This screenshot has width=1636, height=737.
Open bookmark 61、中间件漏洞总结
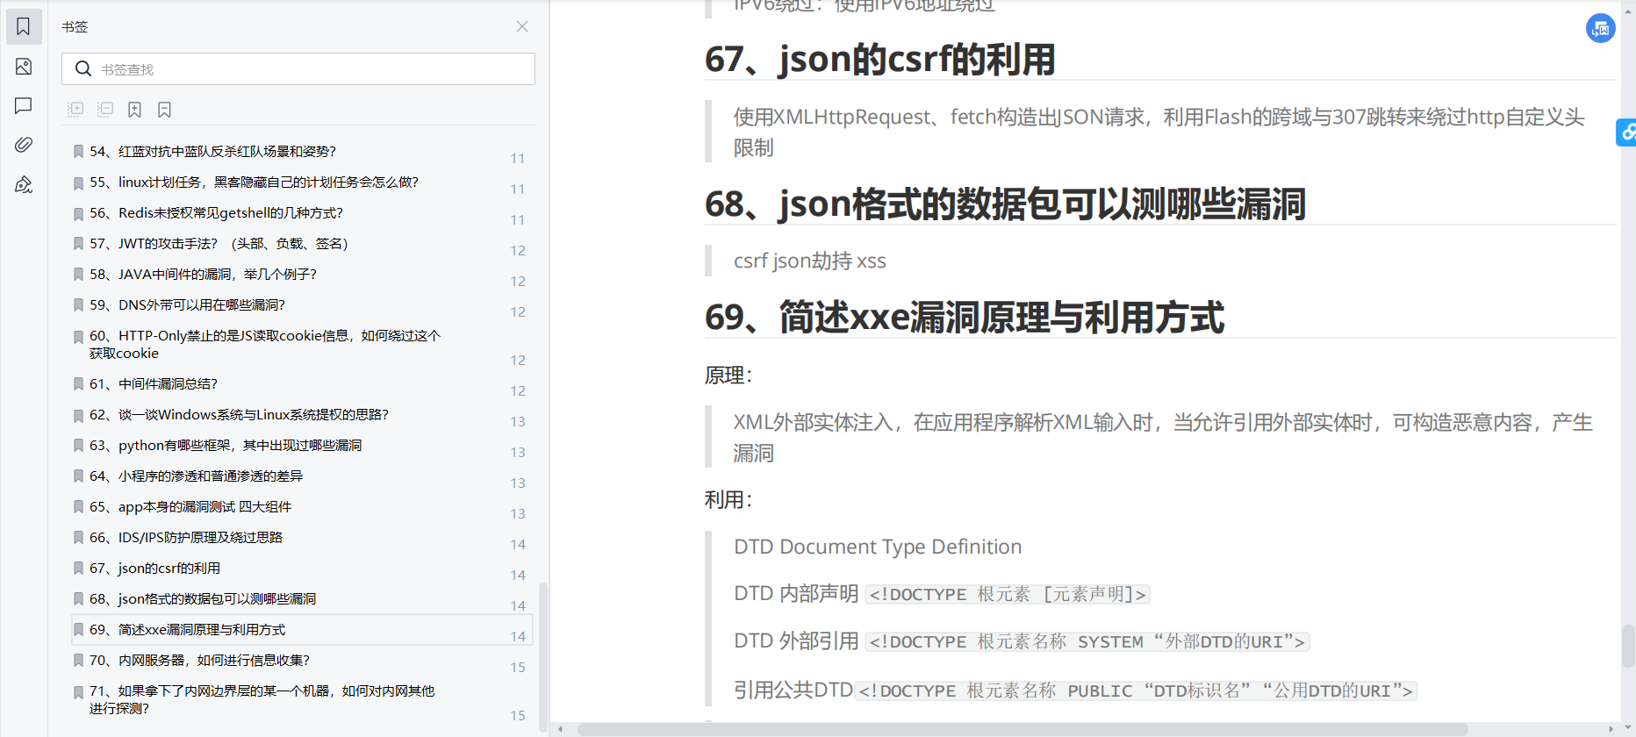(x=154, y=384)
